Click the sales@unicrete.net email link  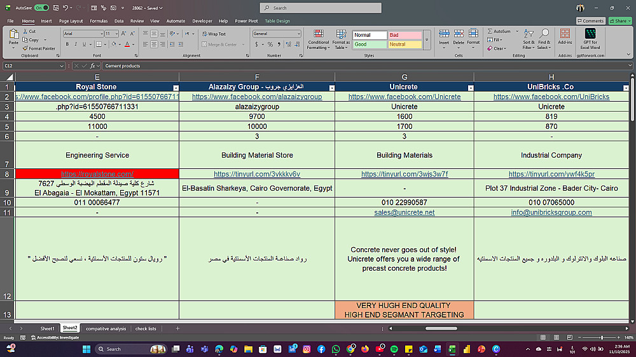tap(404, 212)
